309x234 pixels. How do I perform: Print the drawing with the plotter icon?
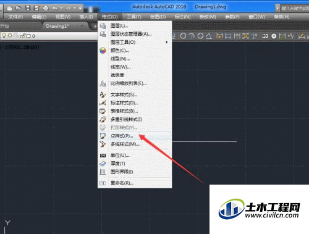(x=46, y=8)
